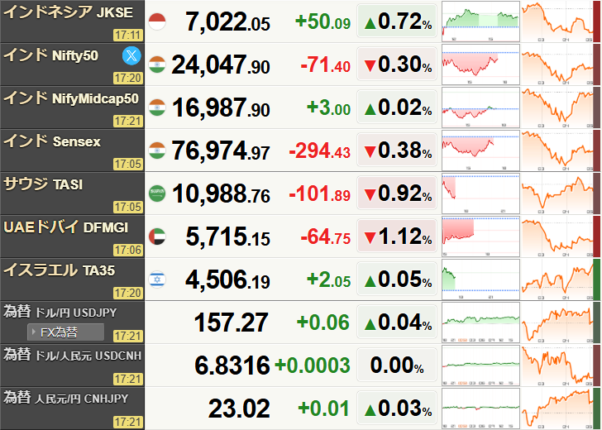This screenshot has height=430, width=602.
Task: Click TA35 price 4,506.19
Action: 227,279
